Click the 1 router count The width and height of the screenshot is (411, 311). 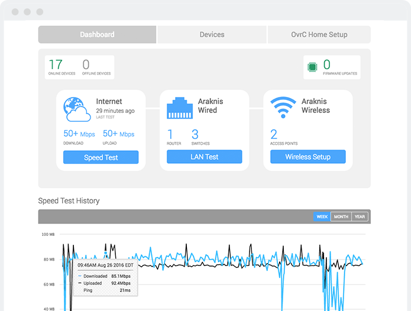[x=170, y=134]
